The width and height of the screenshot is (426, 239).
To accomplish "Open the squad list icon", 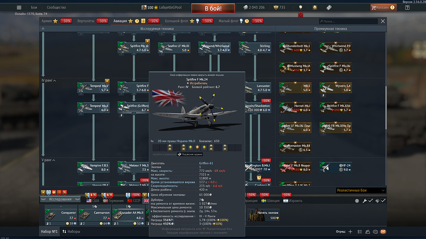I will click(x=360, y=232).
